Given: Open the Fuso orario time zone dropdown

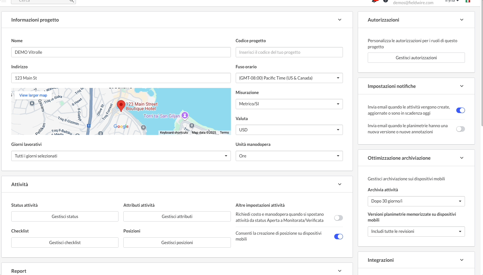Looking at the screenshot, I should [289, 78].
